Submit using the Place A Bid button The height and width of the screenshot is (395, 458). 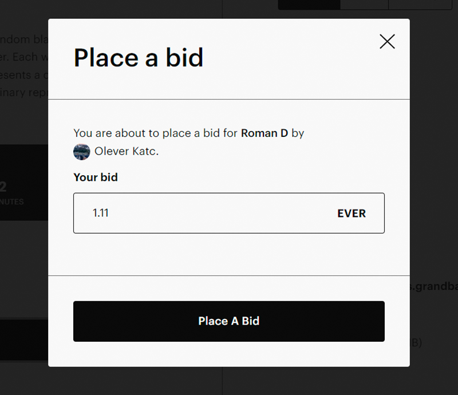(228, 321)
